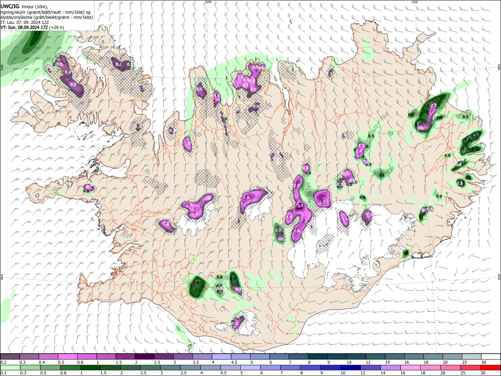
Task: Pick the dark blue 10 swatch on rain scale
Action: click(350, 367)
